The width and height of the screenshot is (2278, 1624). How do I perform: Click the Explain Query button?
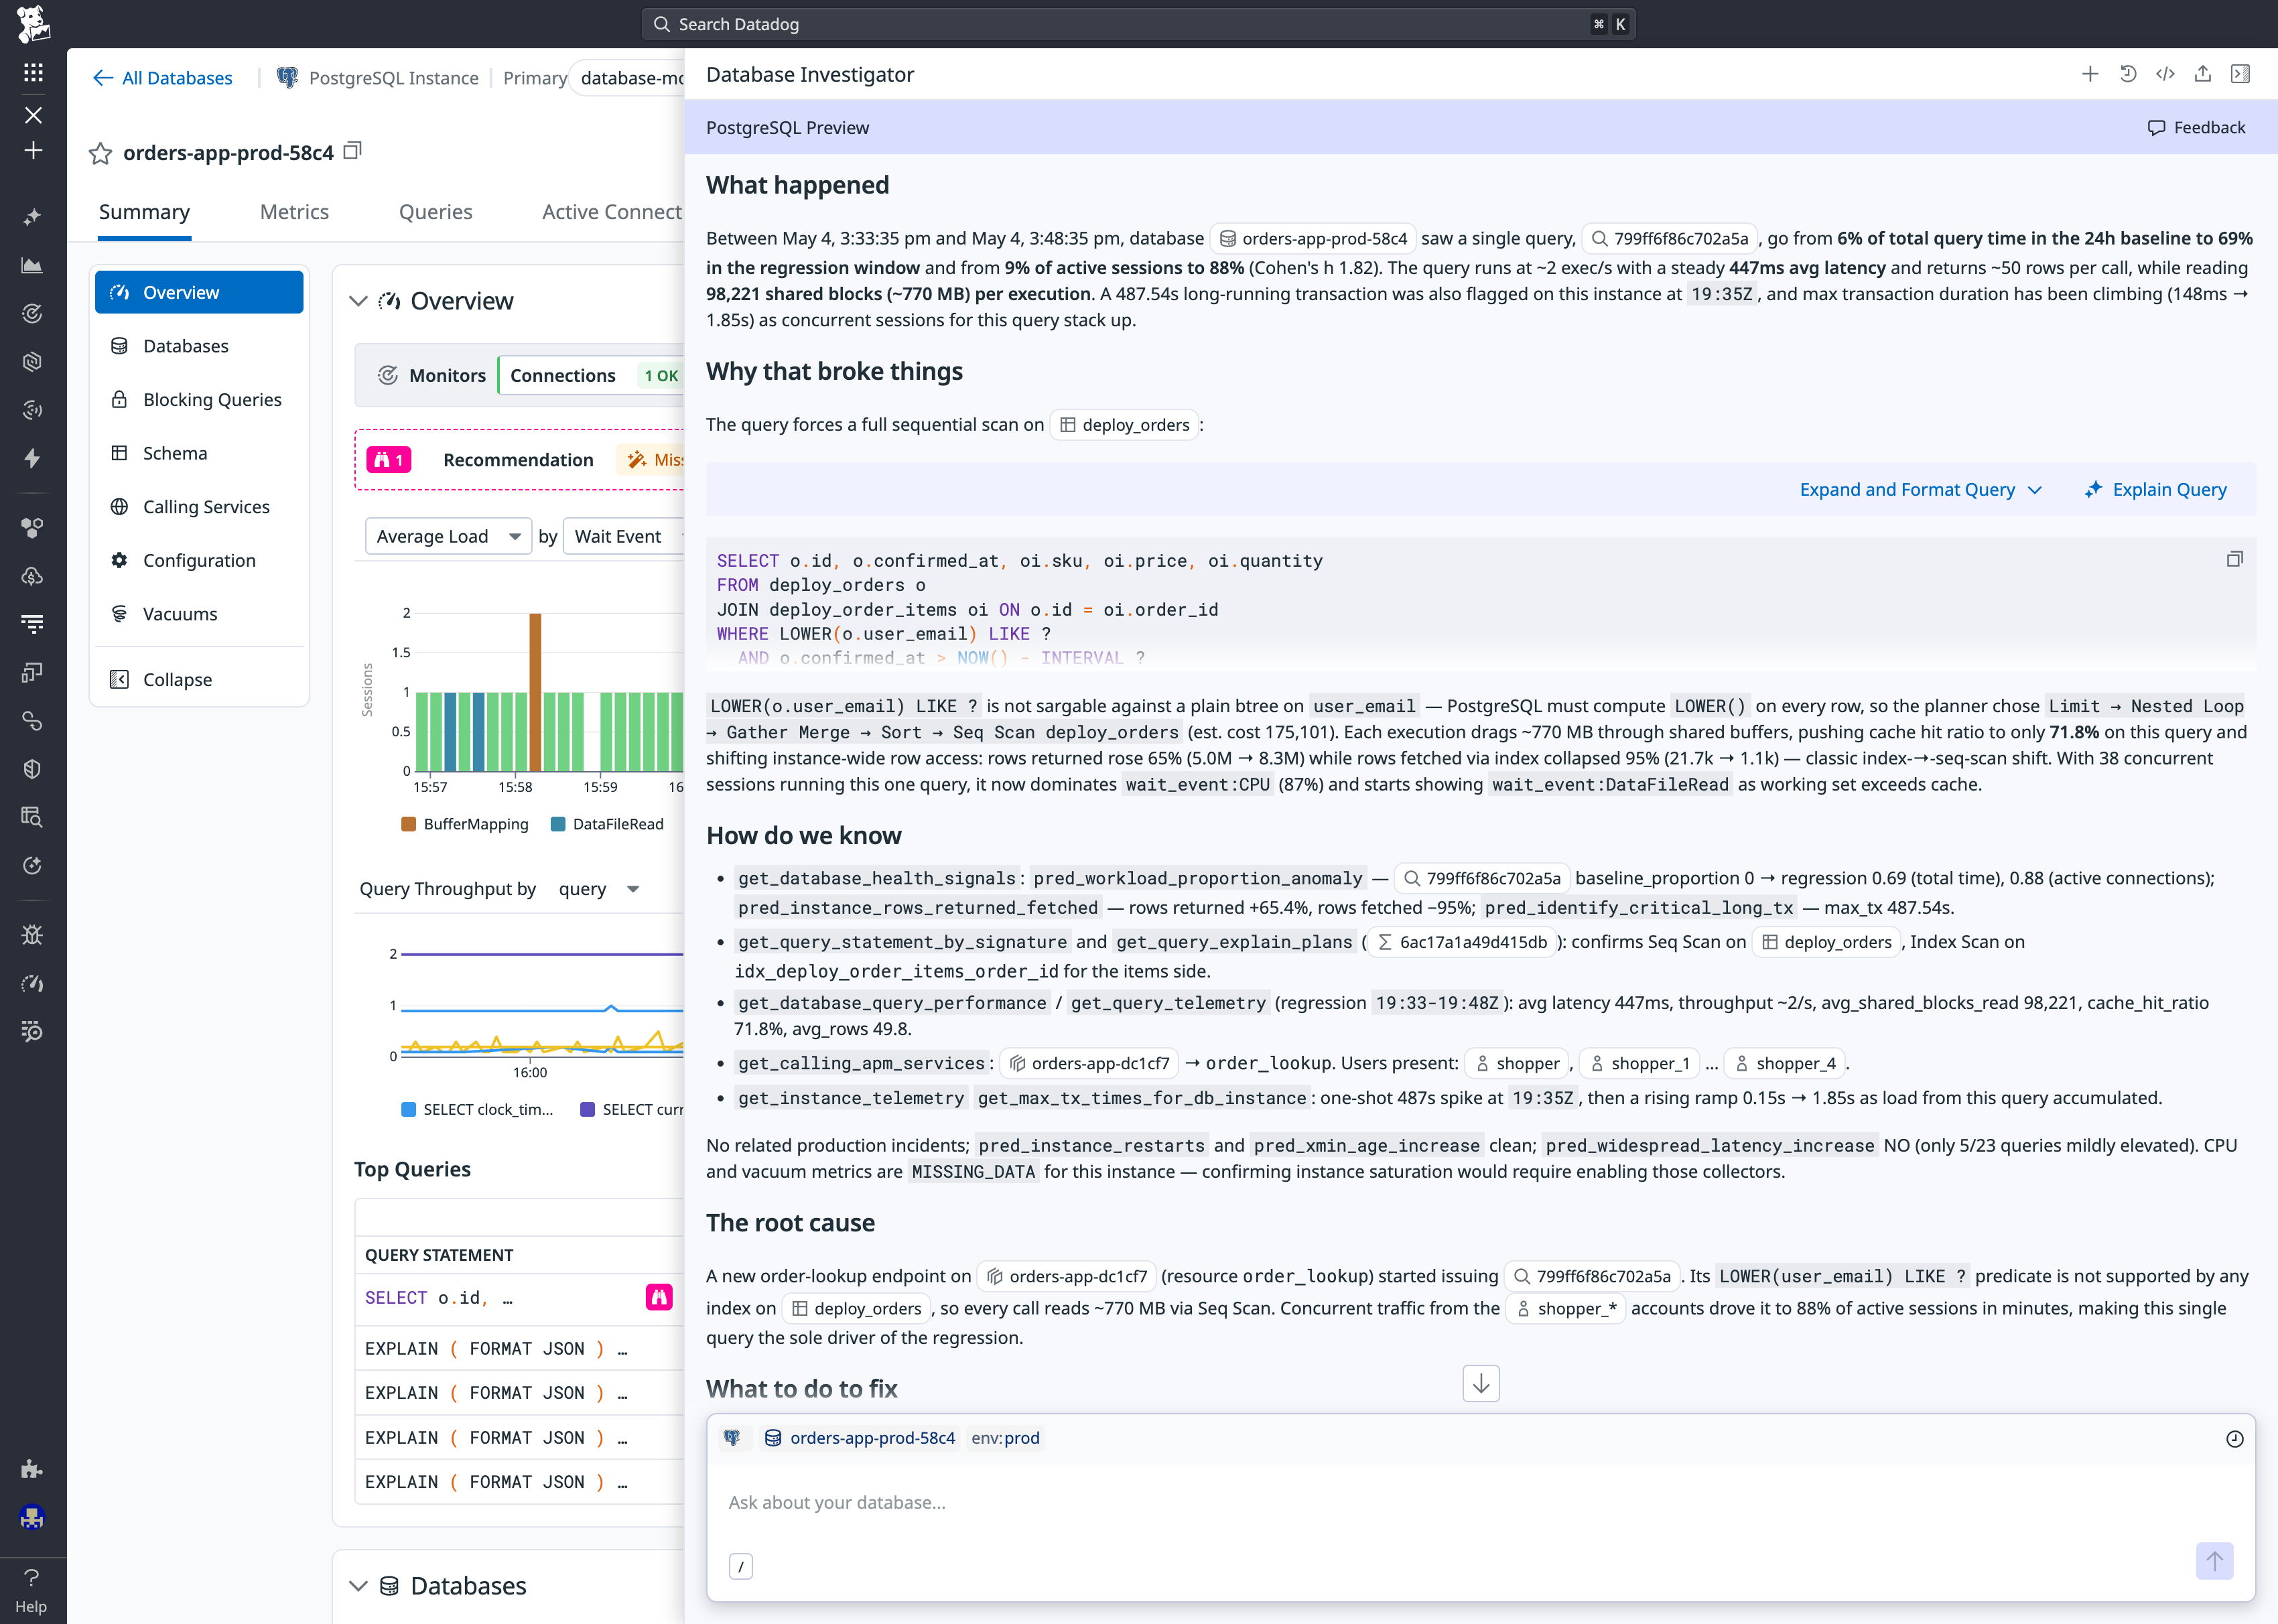2156,490
